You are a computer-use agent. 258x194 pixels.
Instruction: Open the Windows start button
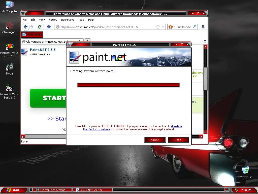(x=14, y=190)
